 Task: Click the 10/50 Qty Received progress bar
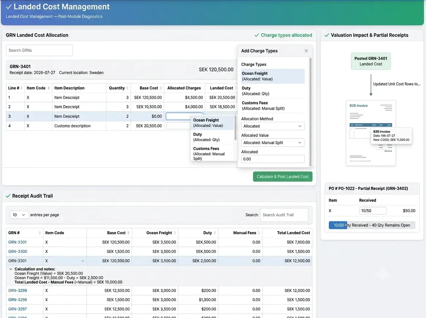[x=372, y=225]
